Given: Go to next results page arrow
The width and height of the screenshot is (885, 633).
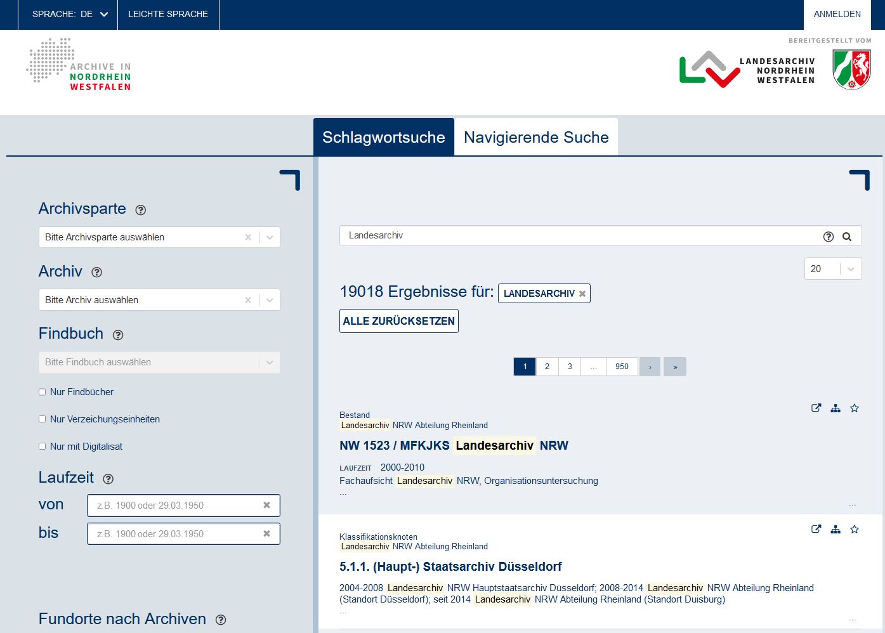Looking at the screenshot, I should (650, 367).
